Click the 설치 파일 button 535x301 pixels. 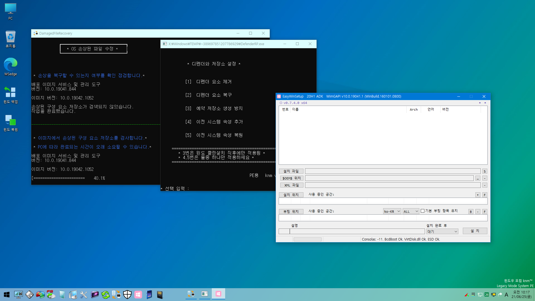291,171
